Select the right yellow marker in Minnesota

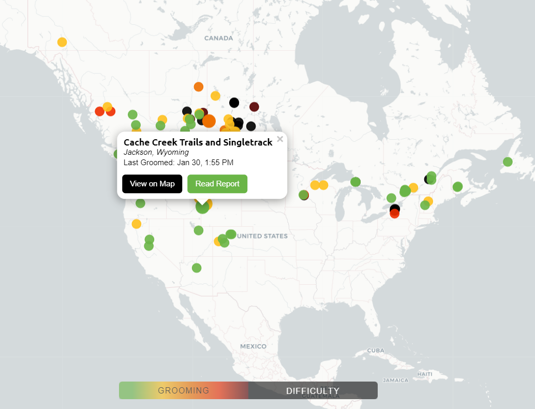pos(323,185)
